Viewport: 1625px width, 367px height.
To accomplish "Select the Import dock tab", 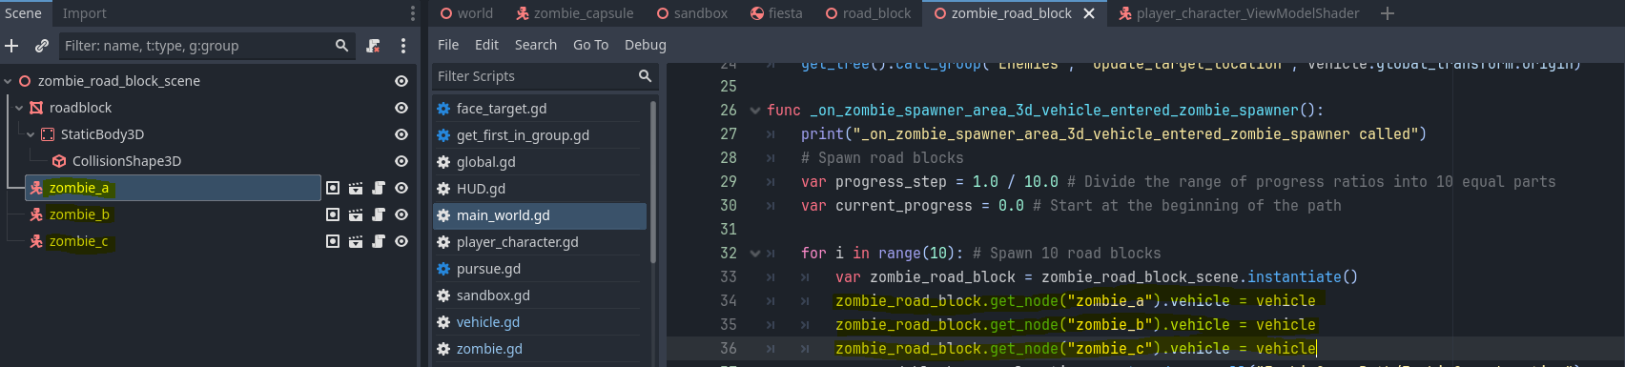I will click(85, 13).
